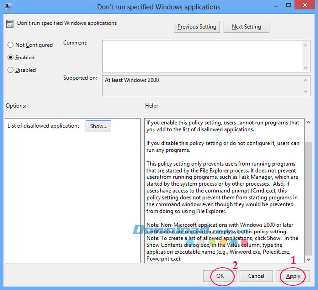Confirm with the OK button
Viewport: 318px width, 290px height.
point(220,276)
